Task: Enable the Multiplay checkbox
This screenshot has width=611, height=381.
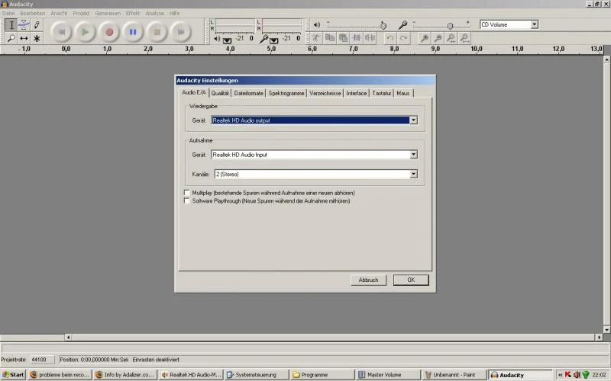Action: pos(187,193)
